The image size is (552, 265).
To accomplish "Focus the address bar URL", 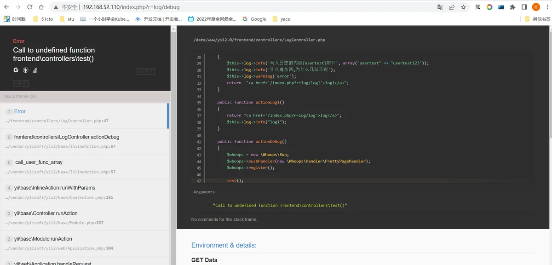I will coord(132,7).
